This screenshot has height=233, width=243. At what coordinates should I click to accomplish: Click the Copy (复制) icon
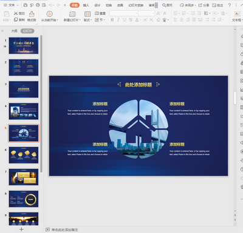[x=16, y=19]
